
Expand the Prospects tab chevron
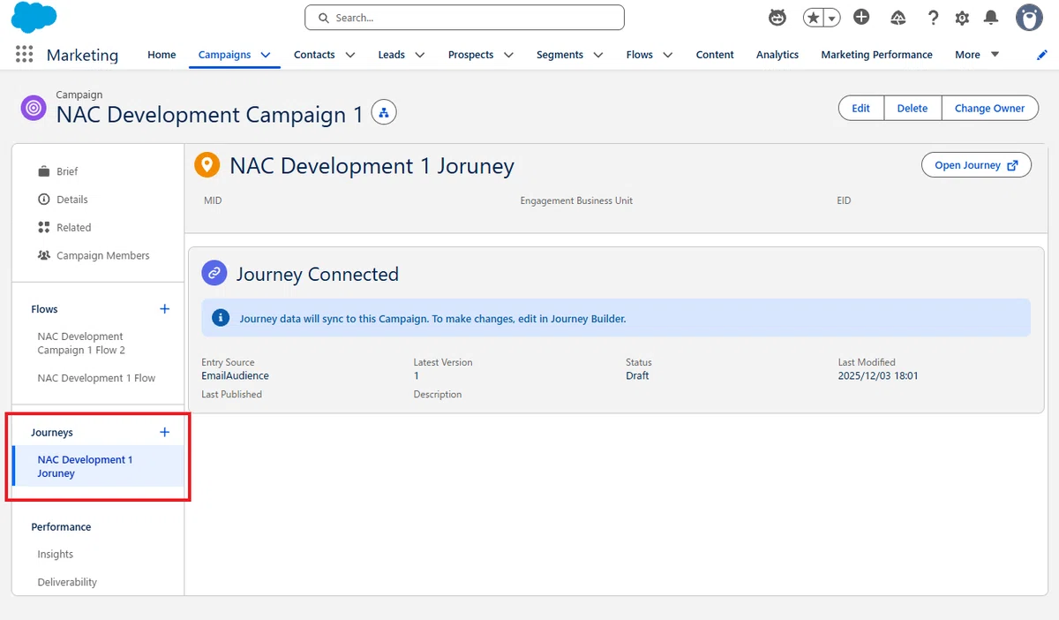509,55
